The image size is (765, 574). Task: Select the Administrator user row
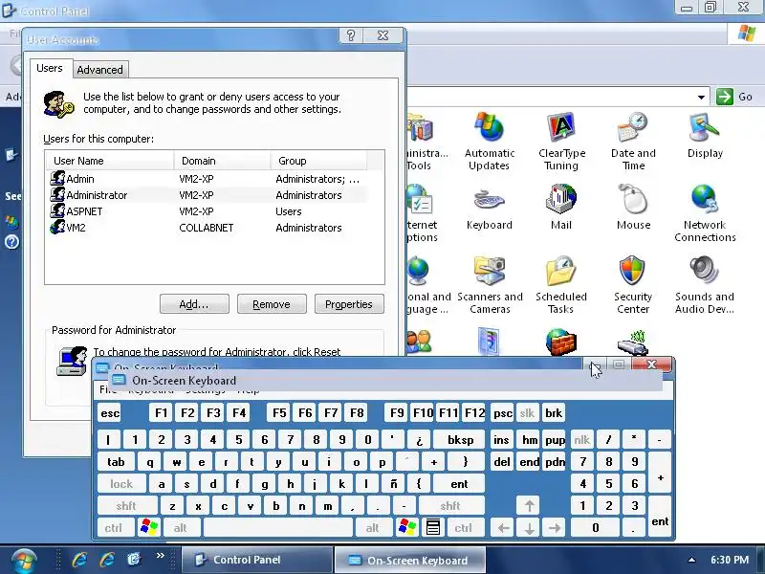pos(208,195)
